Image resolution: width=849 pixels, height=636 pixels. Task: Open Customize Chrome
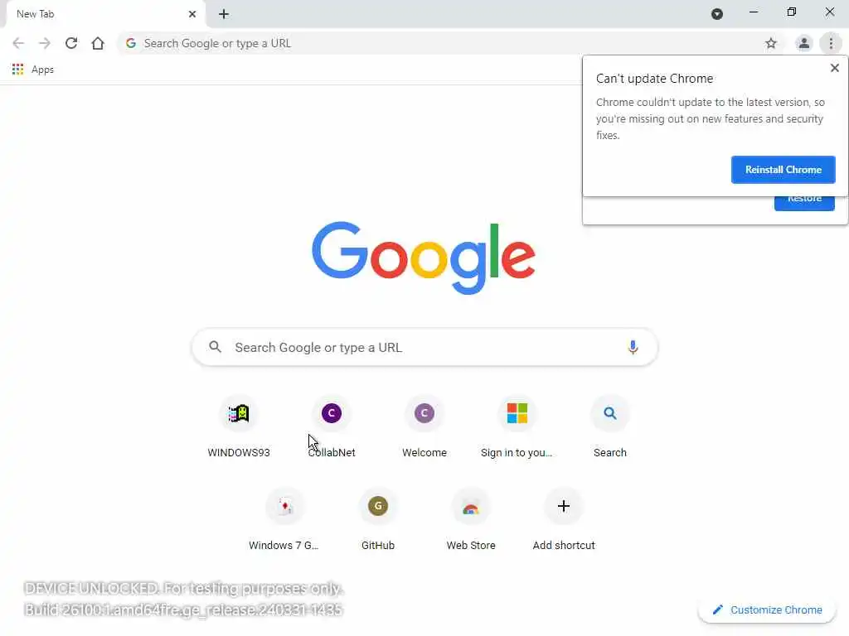point(767,610)
